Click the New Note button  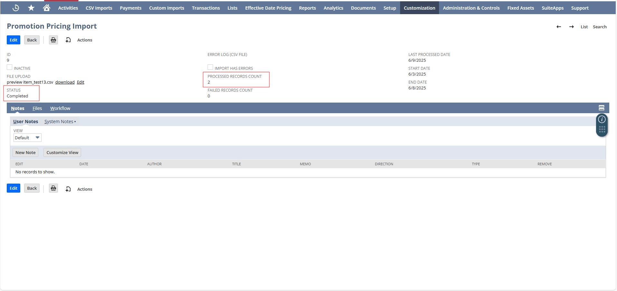25,152
